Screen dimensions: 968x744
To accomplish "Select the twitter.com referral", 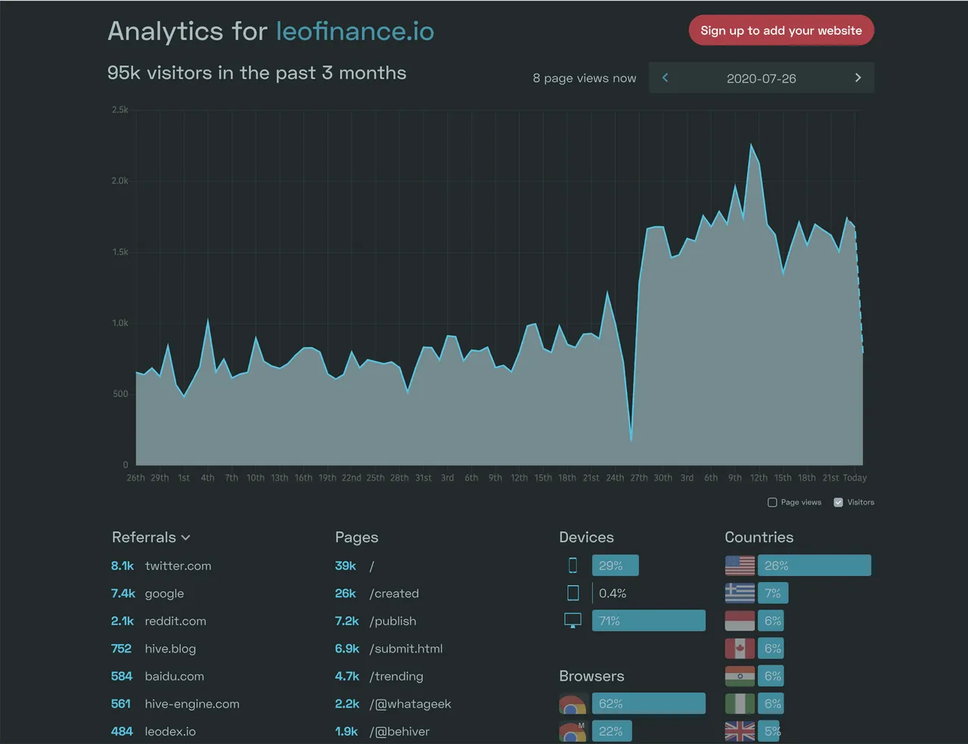I will tap(178, 566).
